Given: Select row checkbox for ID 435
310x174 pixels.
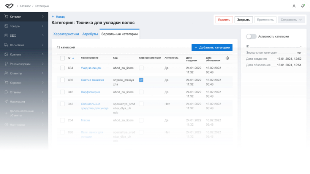Looking at the screenshot, I should pos(62,80).
